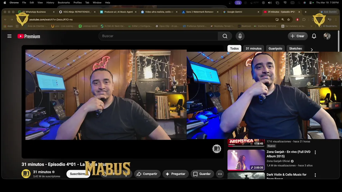Screen dimensions: 342x192
Task: Open the Apps bookmarks shortcut
Action: (8, 26)
